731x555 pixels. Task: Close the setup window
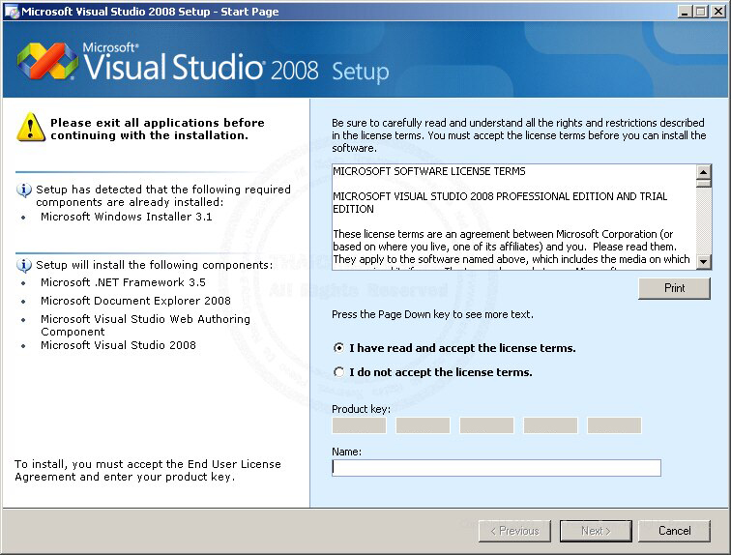pos(717,12)
